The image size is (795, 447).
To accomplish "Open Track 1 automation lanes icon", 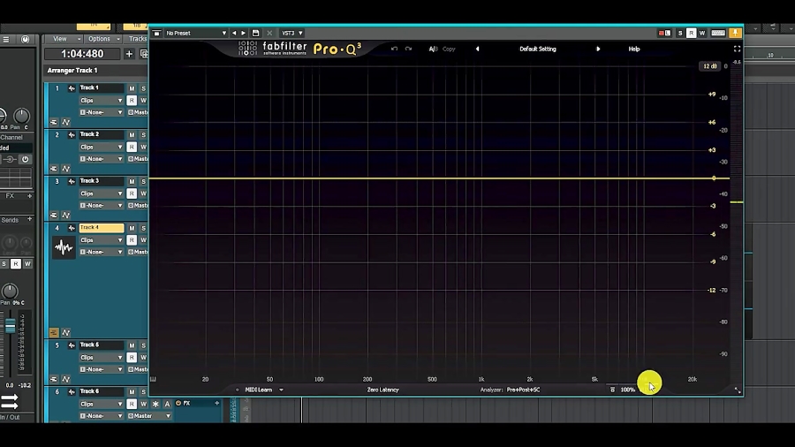I will coord(66,122).
